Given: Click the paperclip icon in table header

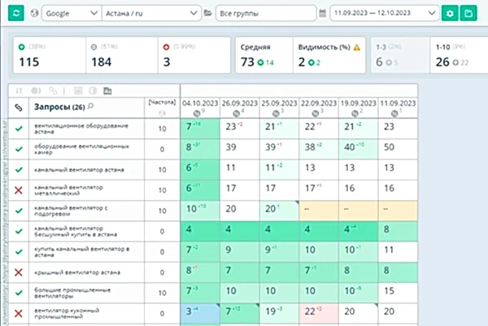Looking at the screenshot, I should [x=19, y=107].
